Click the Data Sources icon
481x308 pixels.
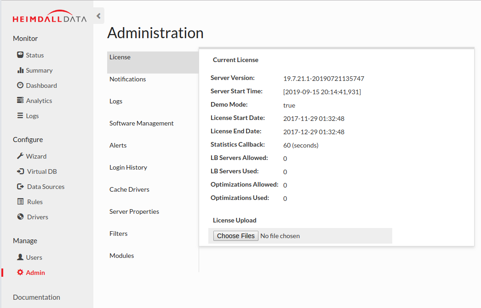pos(21,187)
